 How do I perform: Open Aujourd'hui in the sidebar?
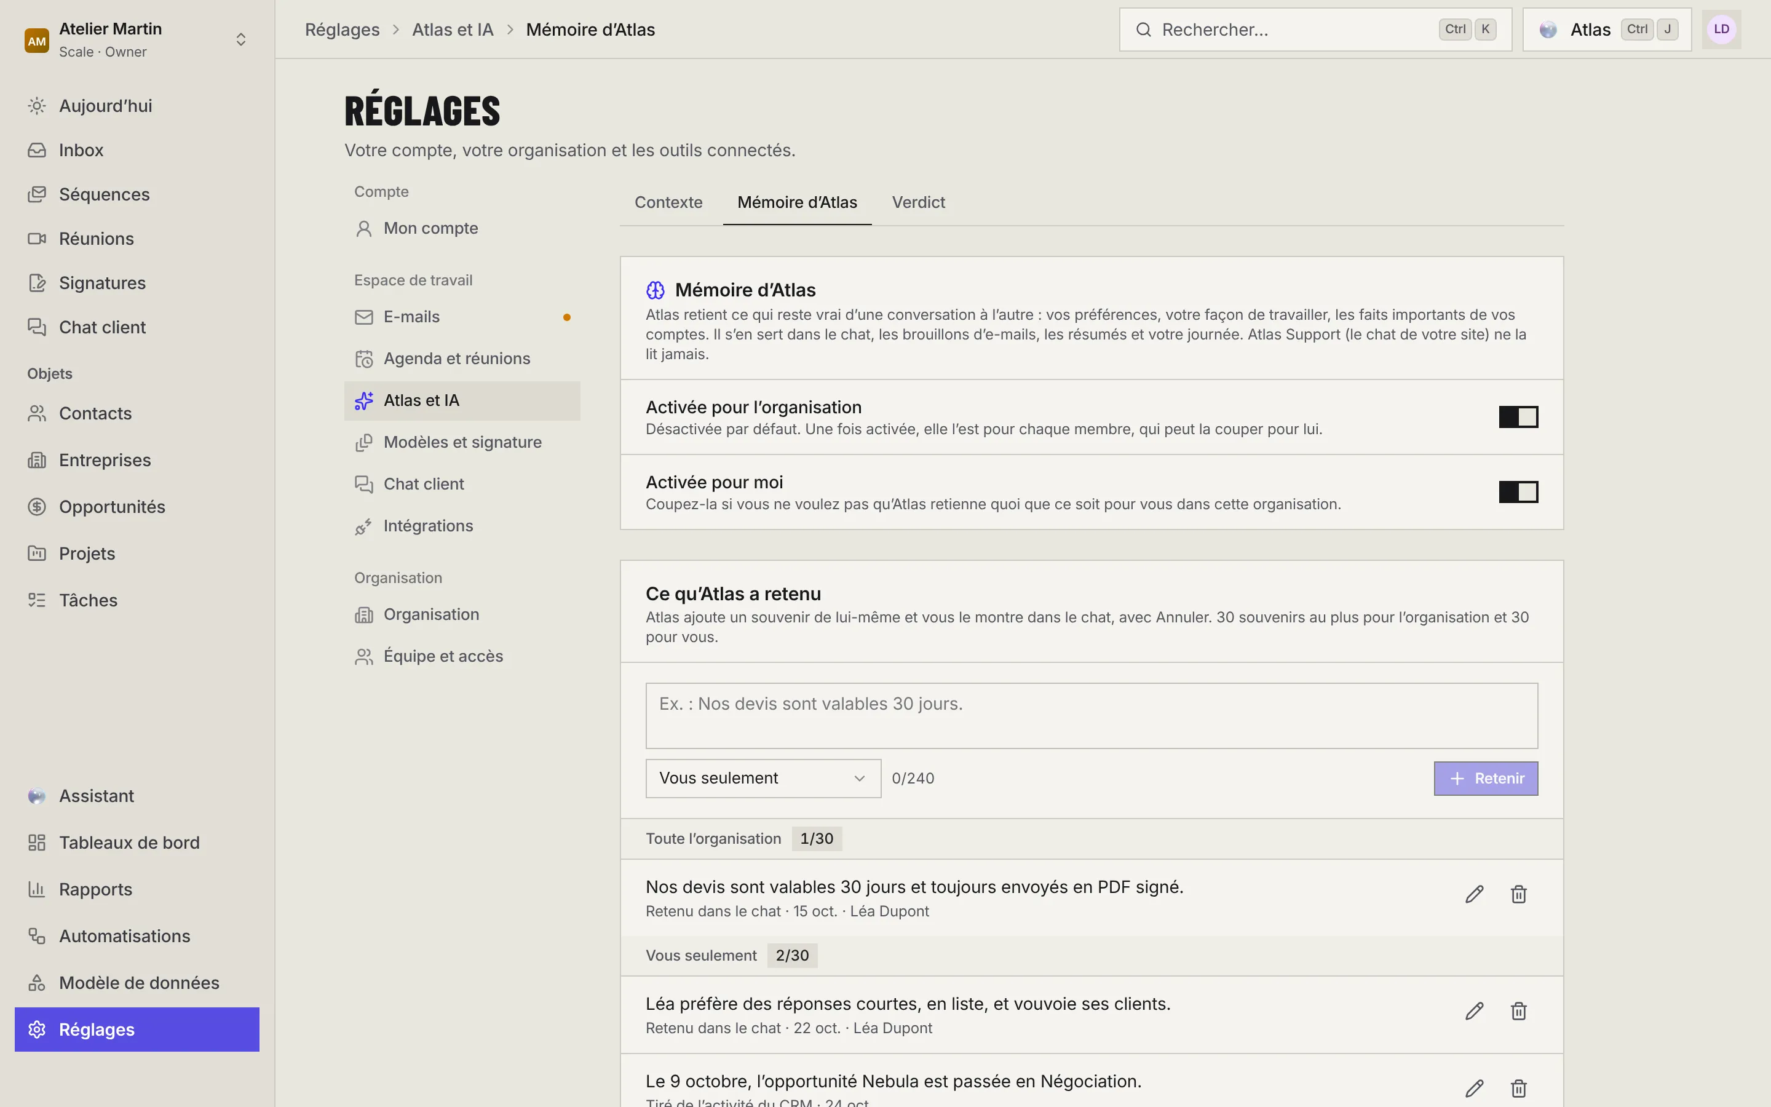[x=137, y=105]
